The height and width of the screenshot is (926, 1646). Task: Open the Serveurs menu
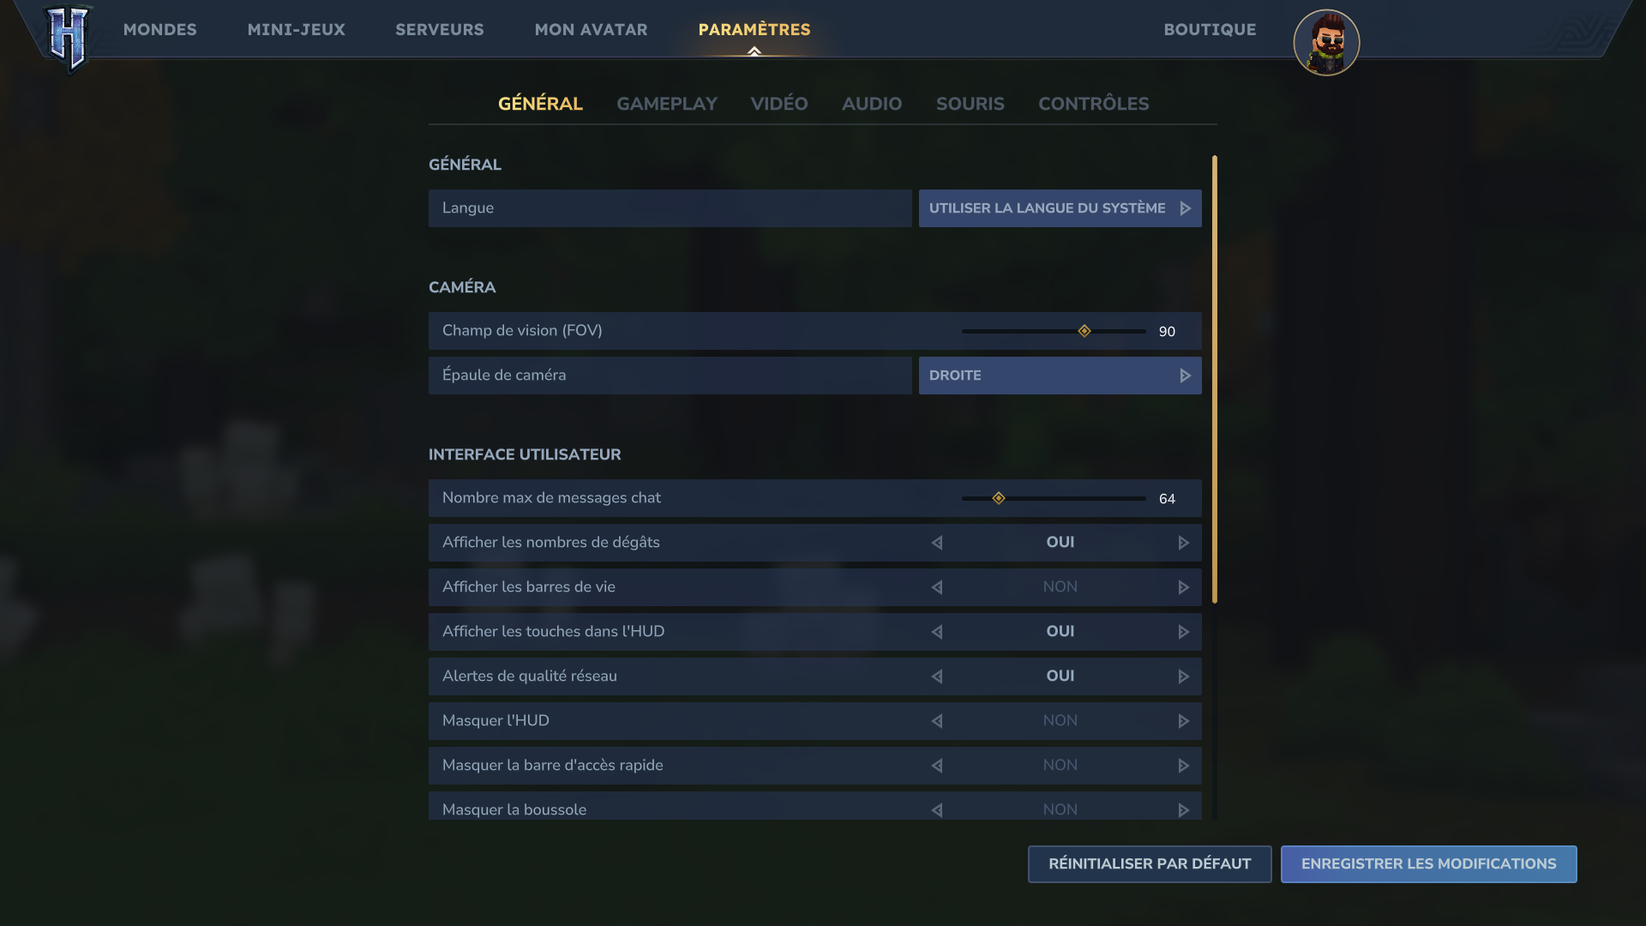click(439, 29)
